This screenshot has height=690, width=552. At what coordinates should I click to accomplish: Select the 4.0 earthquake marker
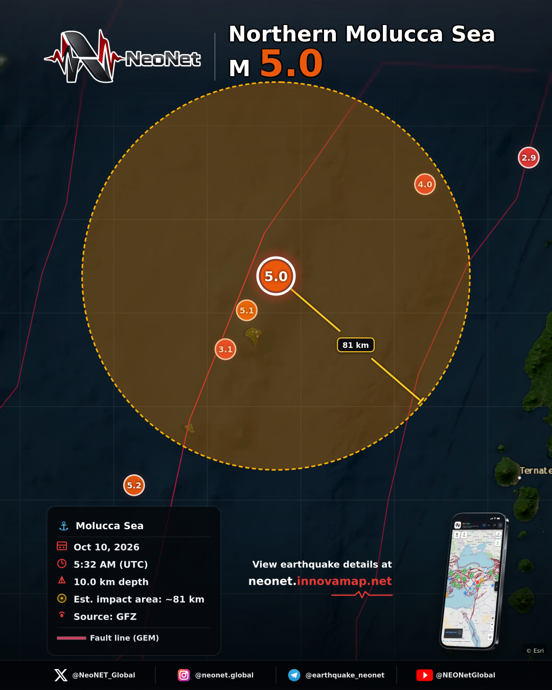(x=425, y=184)
